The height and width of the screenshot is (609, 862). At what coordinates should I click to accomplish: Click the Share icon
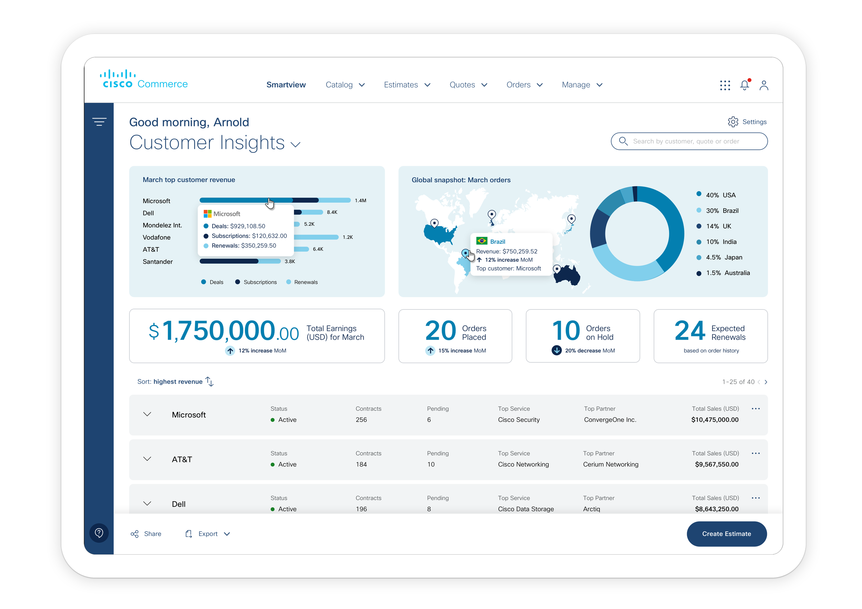(x=135, y=534)
